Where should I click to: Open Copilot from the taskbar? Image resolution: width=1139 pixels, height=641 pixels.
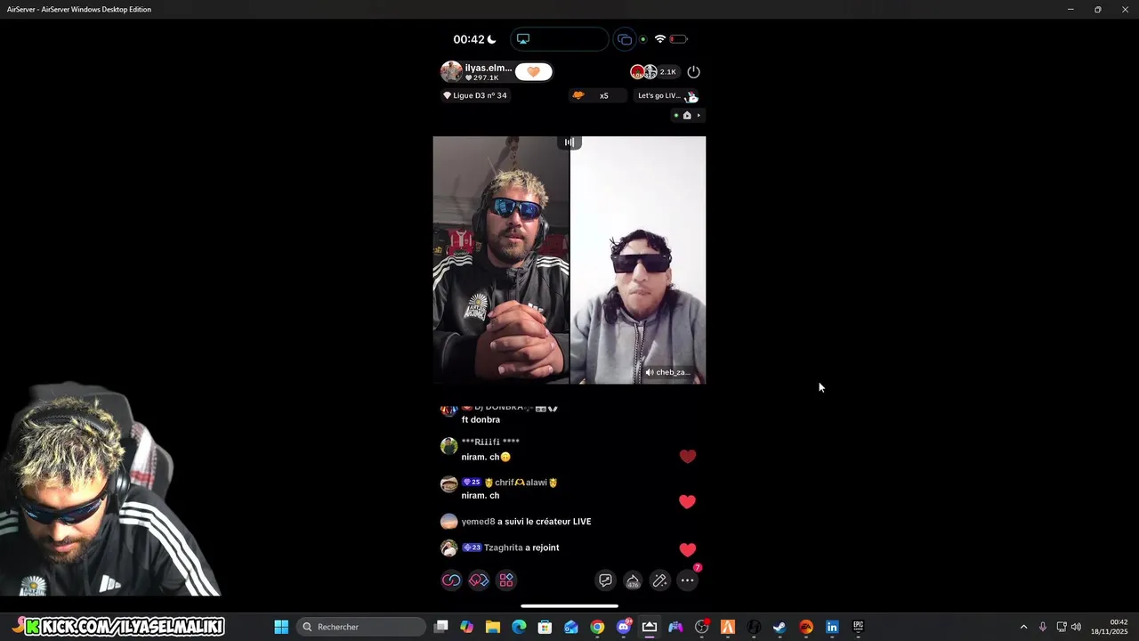coord(467,627)
